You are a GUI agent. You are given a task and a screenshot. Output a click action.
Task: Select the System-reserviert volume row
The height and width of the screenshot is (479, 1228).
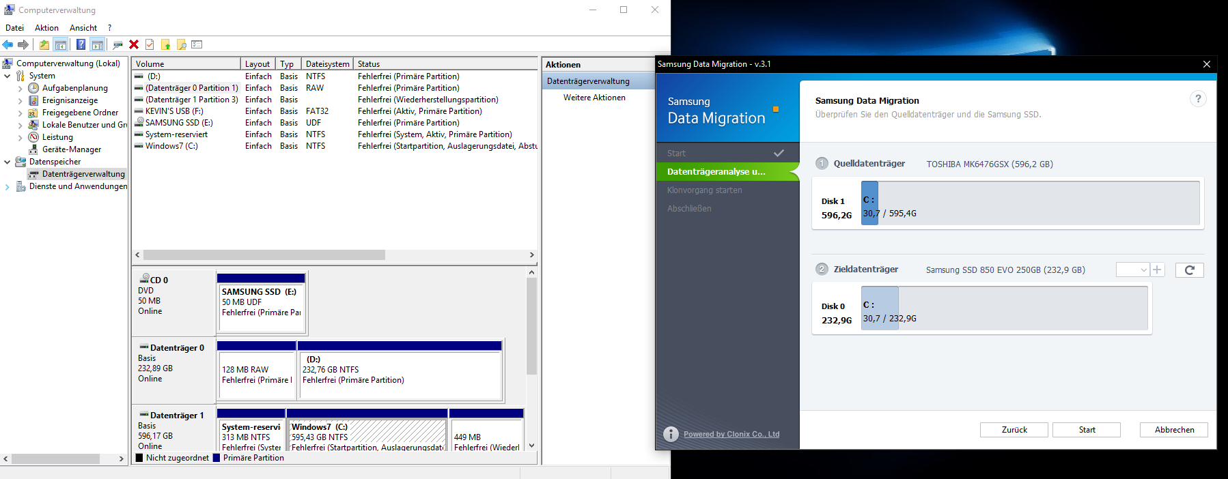click(x=335, y=134)
